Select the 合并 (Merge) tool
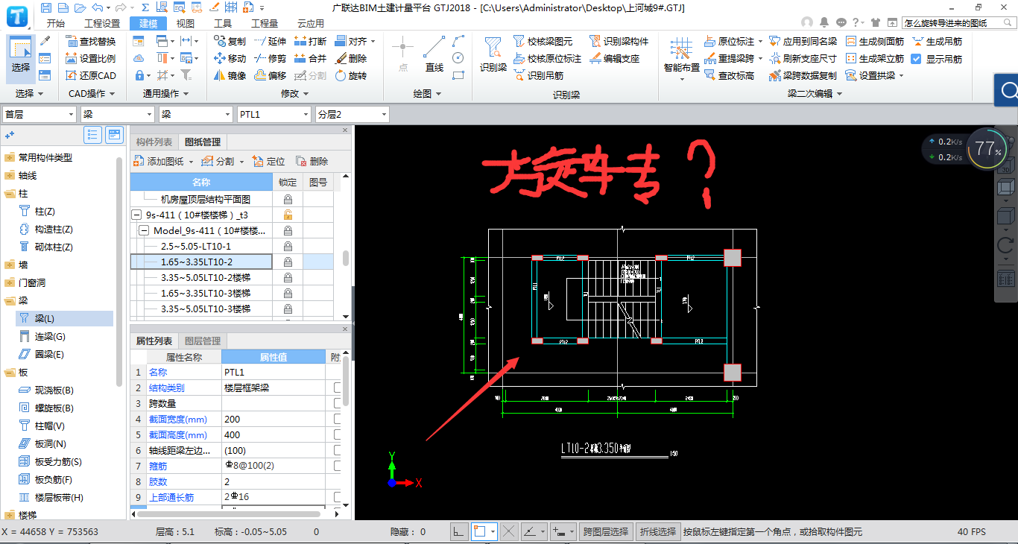 coord(310,58)
